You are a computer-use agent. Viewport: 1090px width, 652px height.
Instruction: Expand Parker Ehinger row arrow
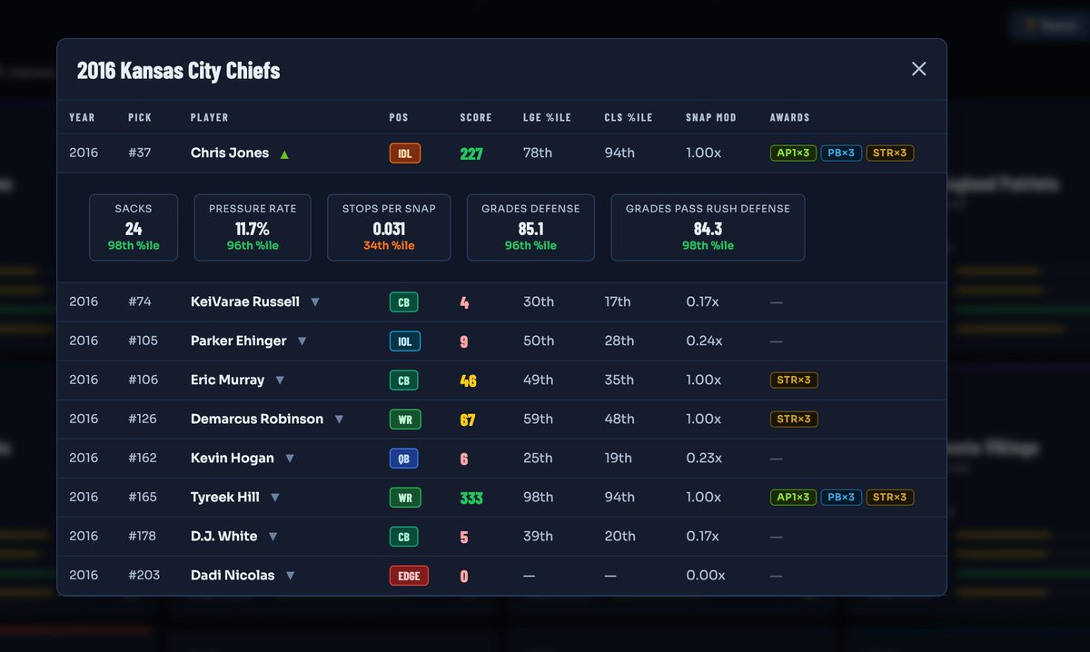click(302, 341)
